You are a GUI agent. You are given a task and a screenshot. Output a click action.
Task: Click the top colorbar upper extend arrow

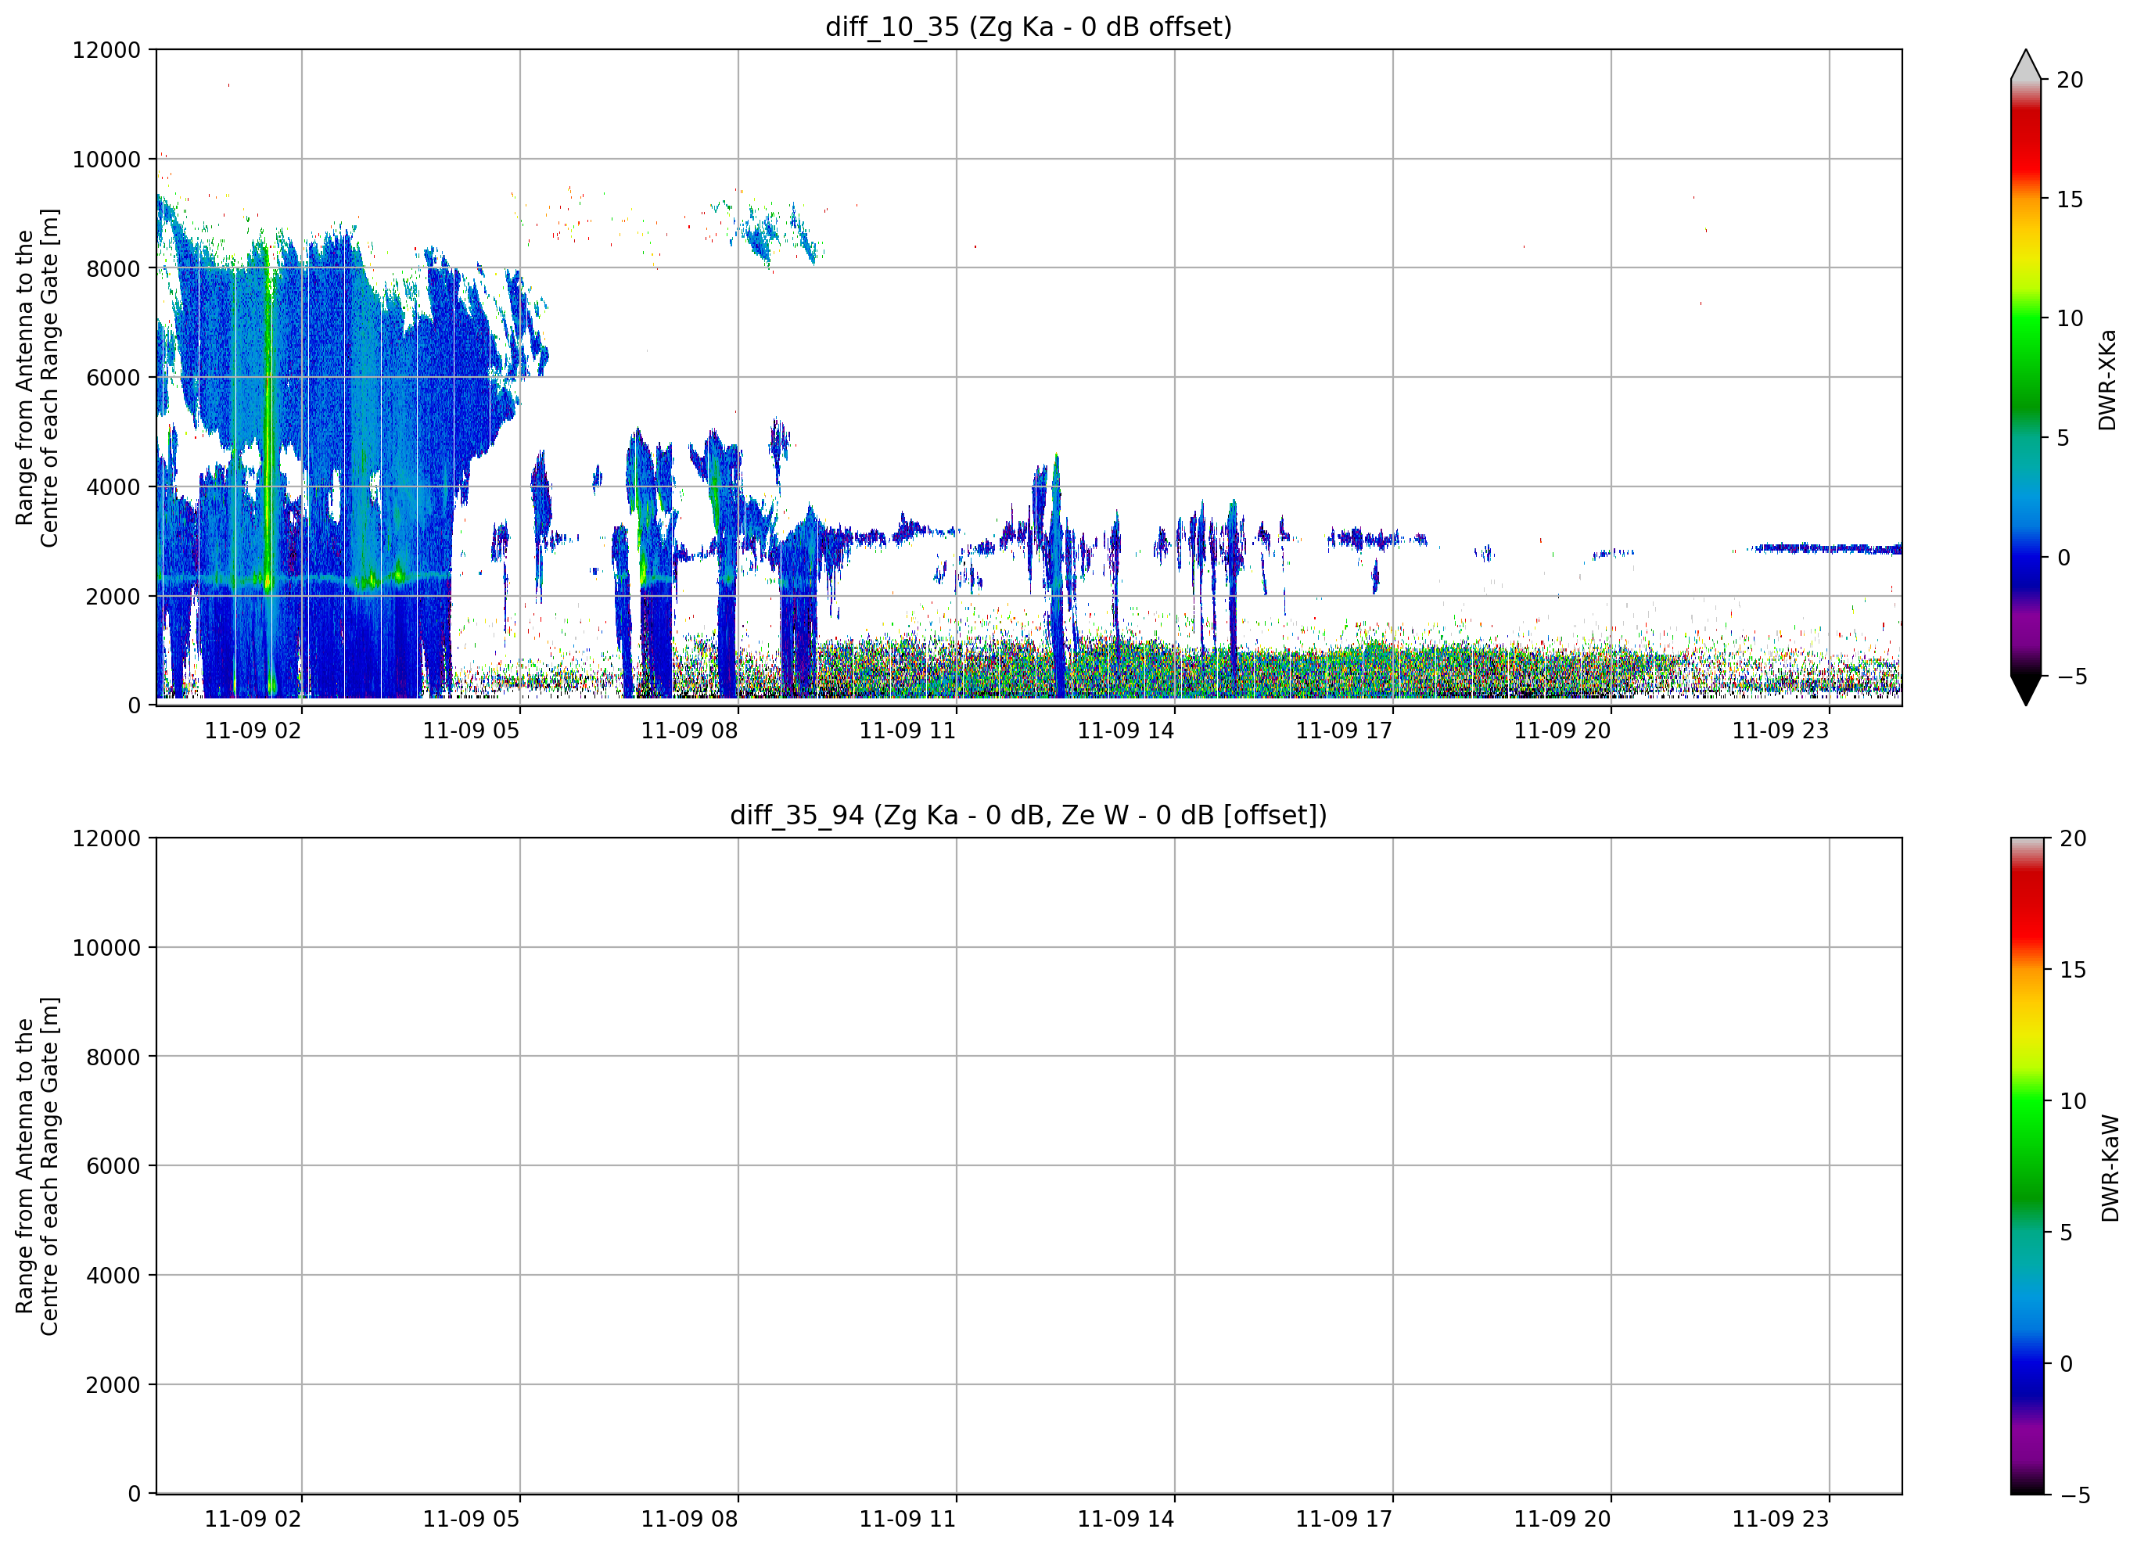point(2025,64)
